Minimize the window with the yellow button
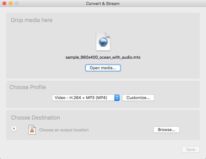Viewport: 206px width, 159px height. tap(11, 3)
